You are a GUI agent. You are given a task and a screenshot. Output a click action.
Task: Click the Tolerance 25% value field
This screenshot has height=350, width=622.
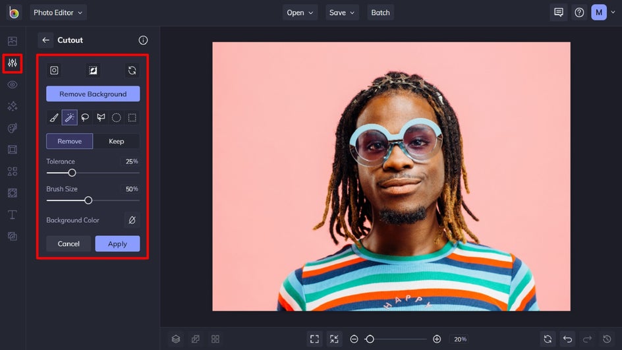coord(131,161)
